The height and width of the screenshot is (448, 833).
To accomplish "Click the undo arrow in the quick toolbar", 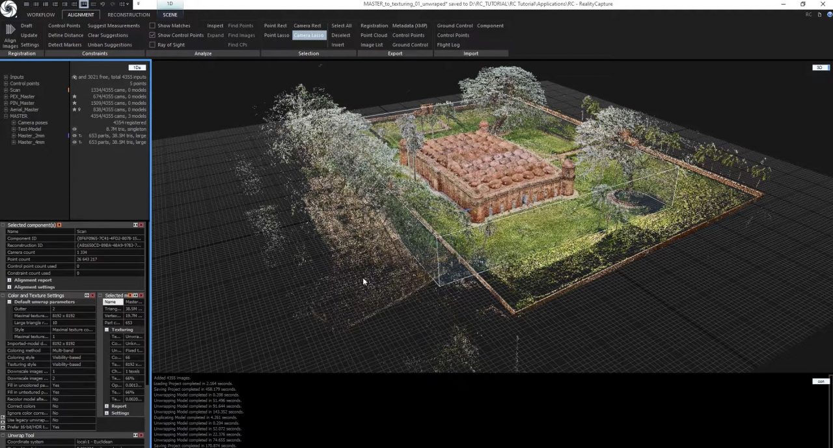I will pyautogui.click(x=103, y=4).
